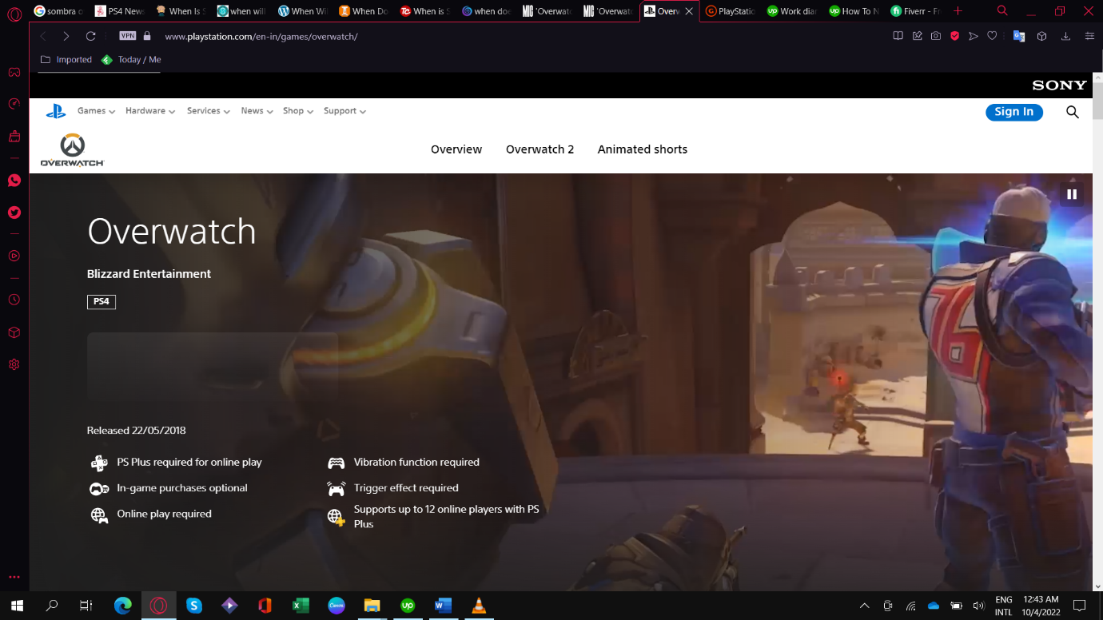1103x620 pixels.
Task: Open the Opera GX main menu logo
Action: coord(14,14)
